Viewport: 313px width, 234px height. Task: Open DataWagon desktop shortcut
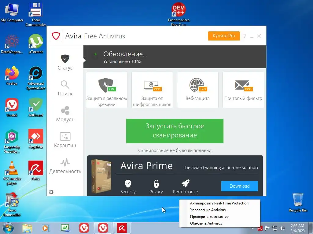(12, 44)
